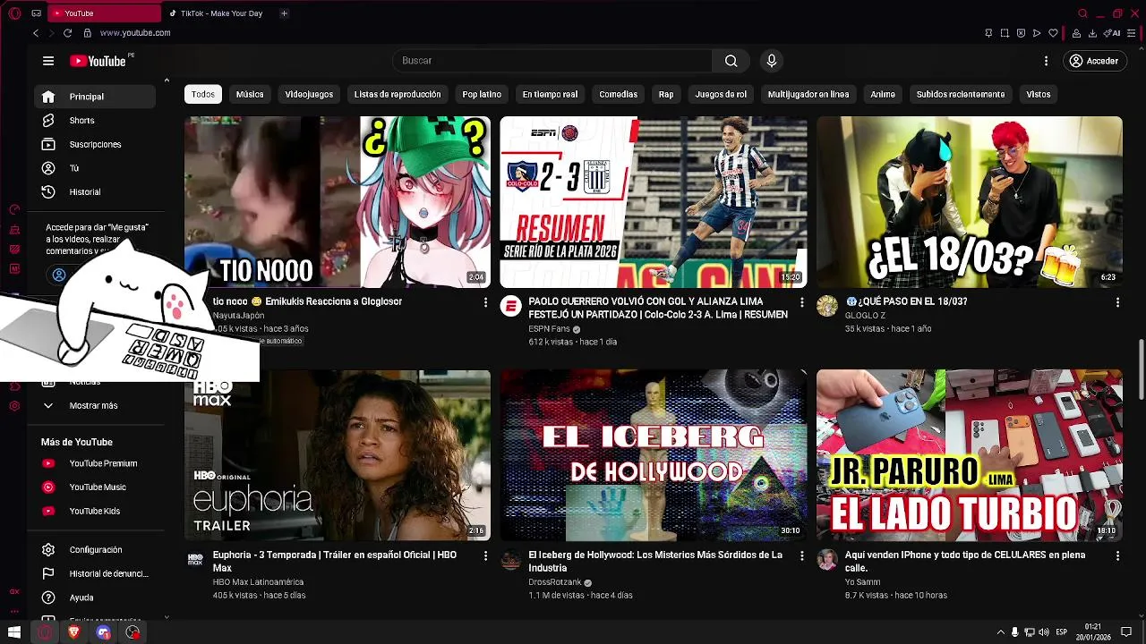Image resolution: width=1146 pixels, height=644 pixels.
Task: Open Shorts in the sidebar
Action: pos(95,120)
